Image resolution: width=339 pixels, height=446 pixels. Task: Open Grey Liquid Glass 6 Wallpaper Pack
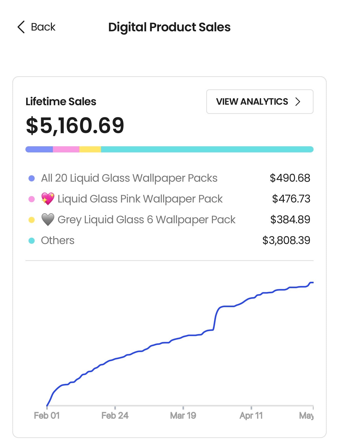169,220
